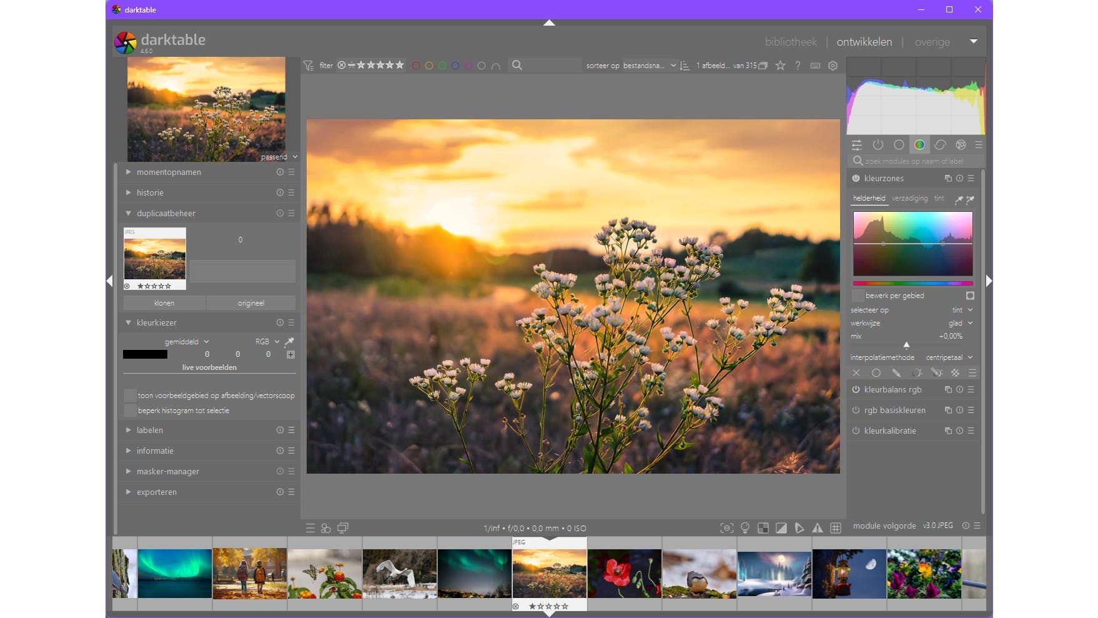
Task: Click the color picker eyedropper in kleurkiezer
Action: 289,342
